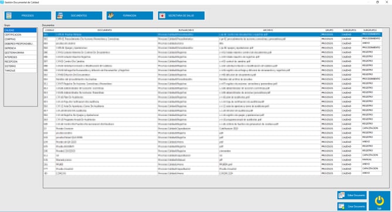Open the PROCESOS section button
This screenshot has width=392, height=212.
click(x=28, y=15)
